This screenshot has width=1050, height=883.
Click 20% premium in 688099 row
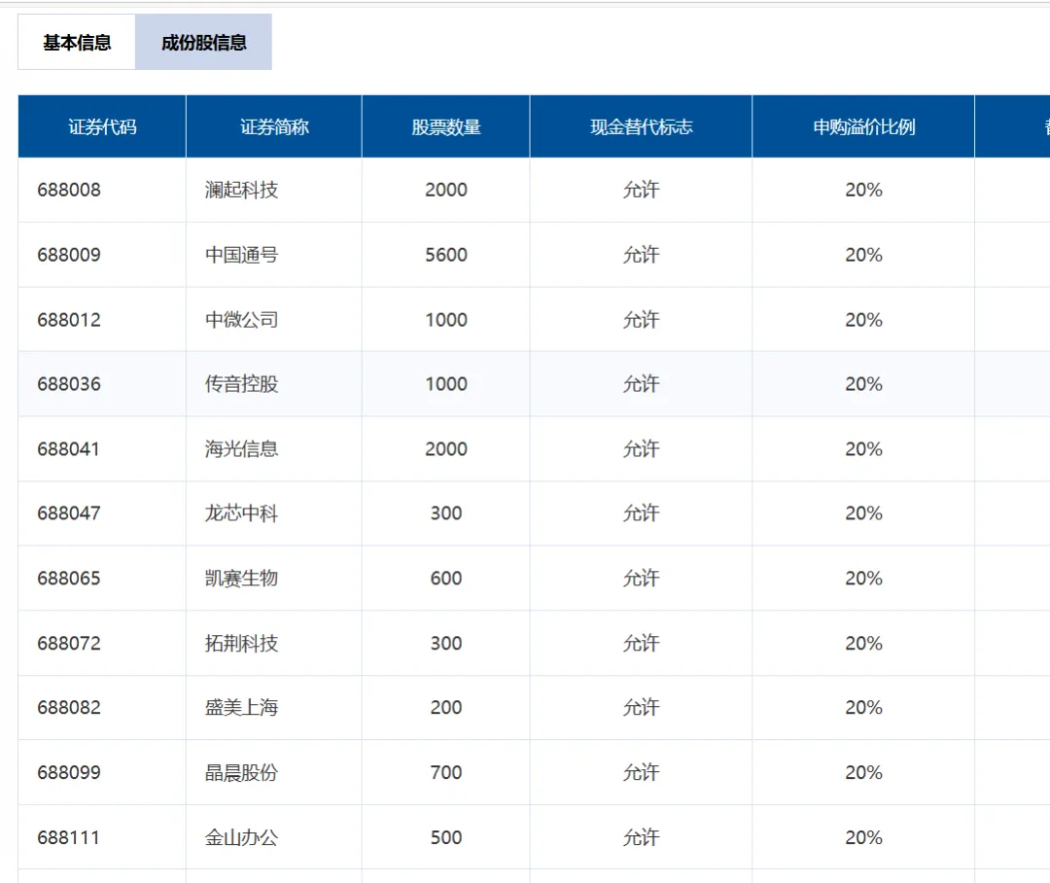pos(863,772)
